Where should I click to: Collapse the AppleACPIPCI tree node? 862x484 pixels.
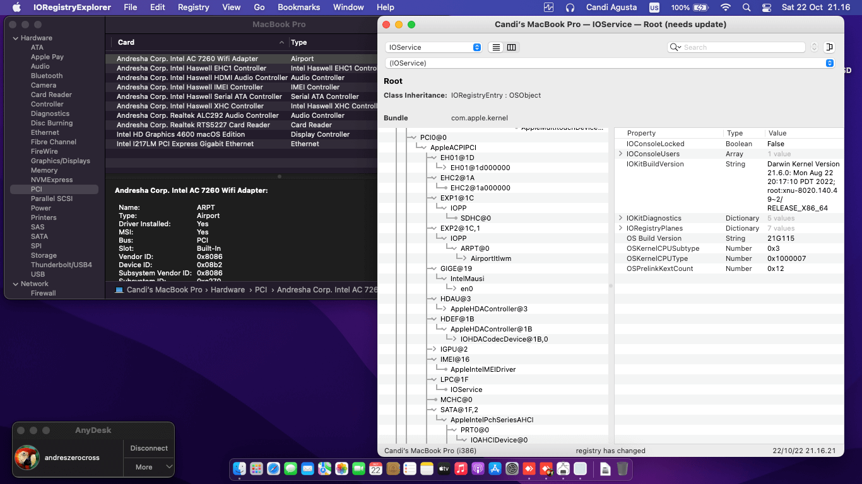click(423, 147)
